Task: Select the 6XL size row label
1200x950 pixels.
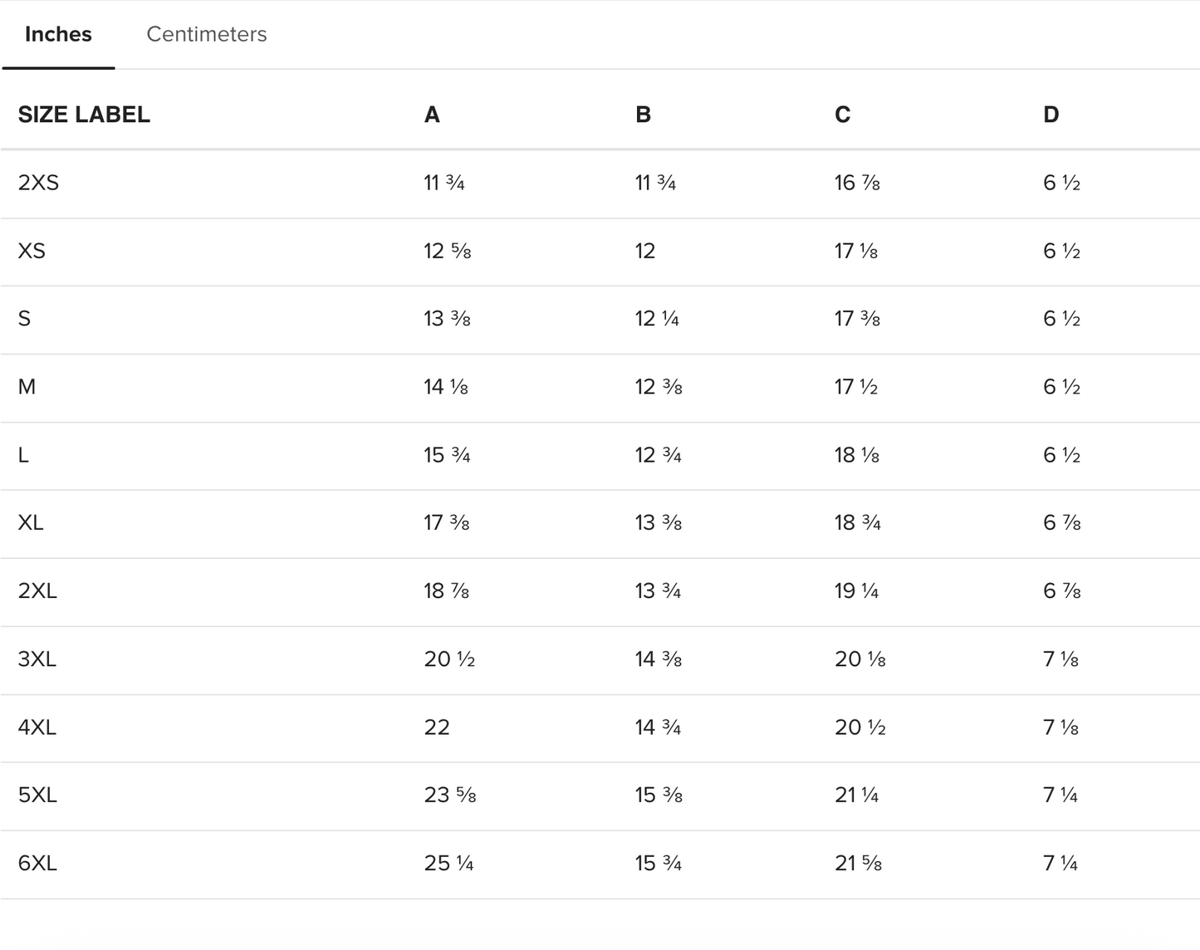Action: click(37, 864)
